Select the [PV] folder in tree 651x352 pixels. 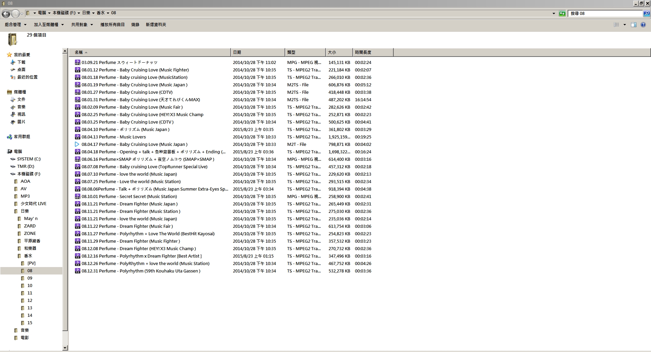[x=32, y=263]
